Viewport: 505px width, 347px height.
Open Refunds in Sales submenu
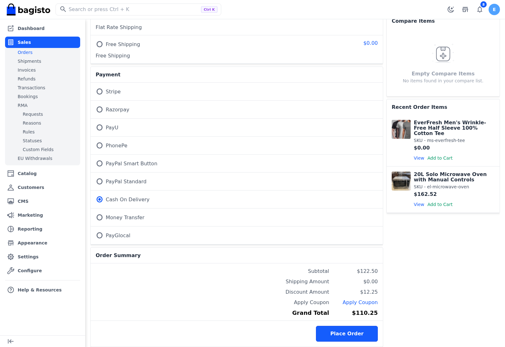click(x=27, y=79)
